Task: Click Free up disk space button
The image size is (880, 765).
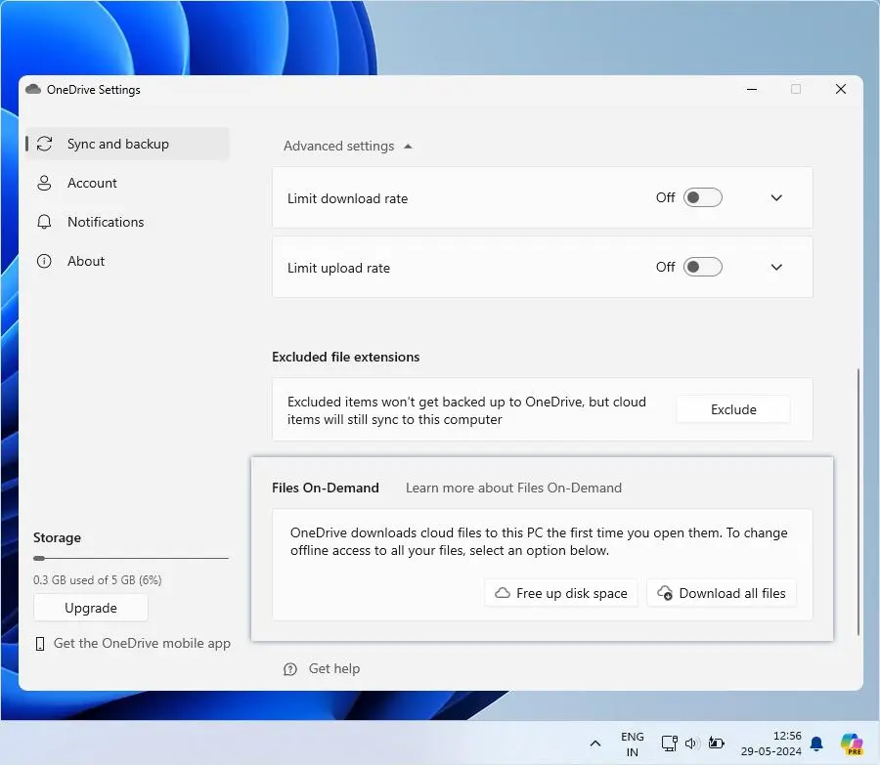Action: (x=561, y=593)
